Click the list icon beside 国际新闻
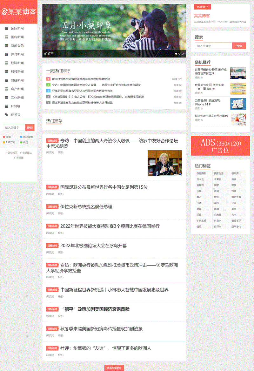The image size is (254, 371). click(6, 28)
